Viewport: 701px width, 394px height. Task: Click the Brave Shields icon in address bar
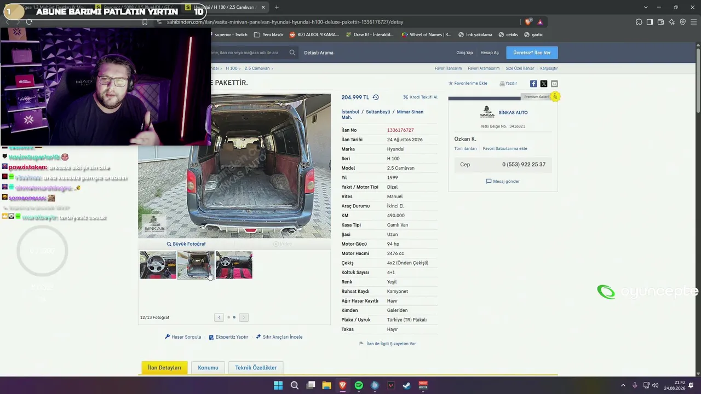528,22
